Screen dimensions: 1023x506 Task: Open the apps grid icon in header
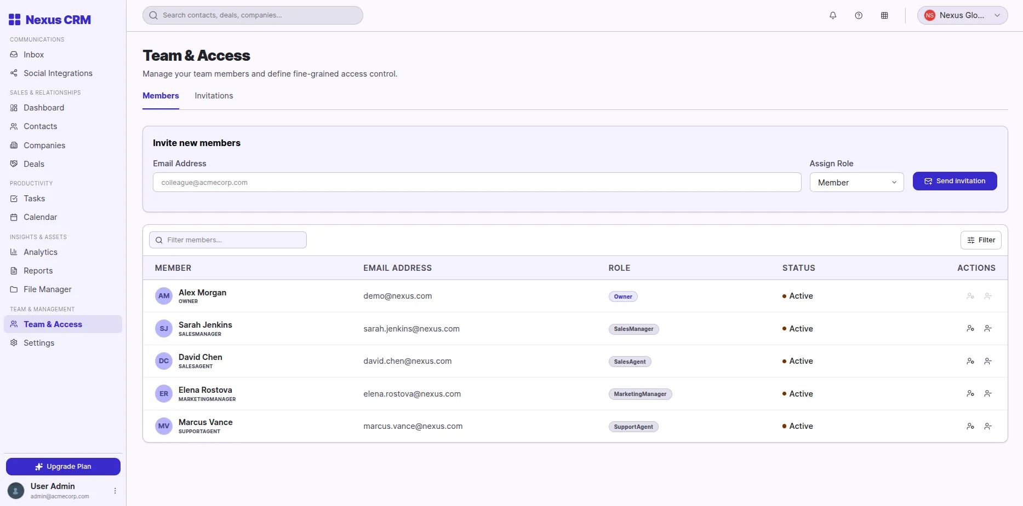point(884,15)
